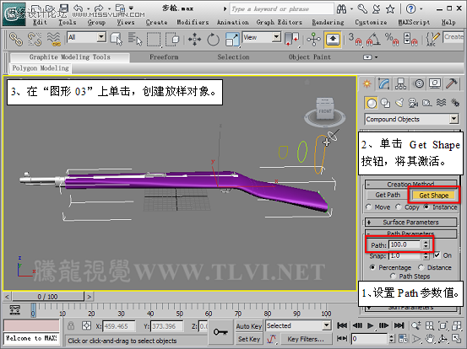Collapse the Creation Method rollout
This screenshot has height=349, width=467.
[410, 185]
